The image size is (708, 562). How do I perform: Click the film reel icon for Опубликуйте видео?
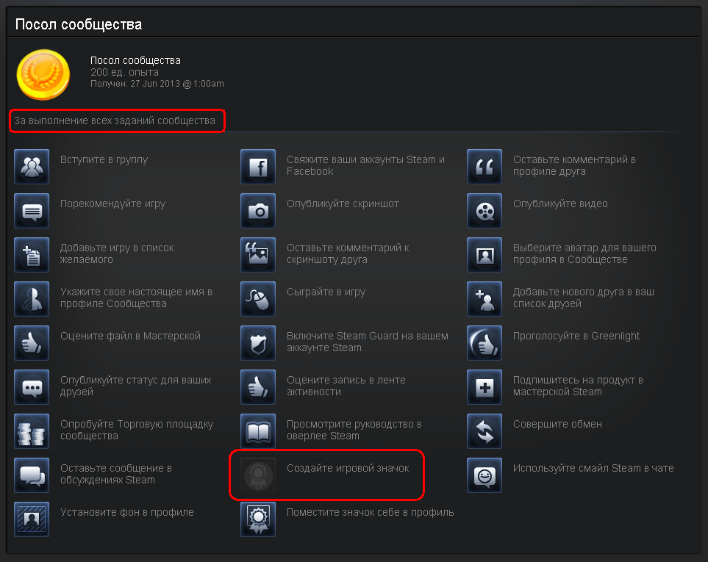coord(484,211)
